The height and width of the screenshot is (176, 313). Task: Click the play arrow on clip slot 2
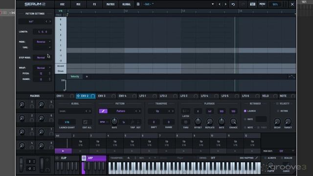[80, 151]
